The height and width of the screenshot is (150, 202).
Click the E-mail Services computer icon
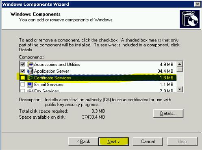tap(30, 85)
